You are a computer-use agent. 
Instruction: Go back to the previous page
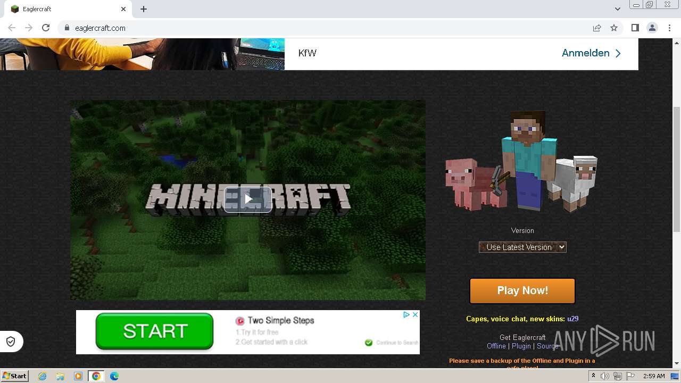[12, 28]
